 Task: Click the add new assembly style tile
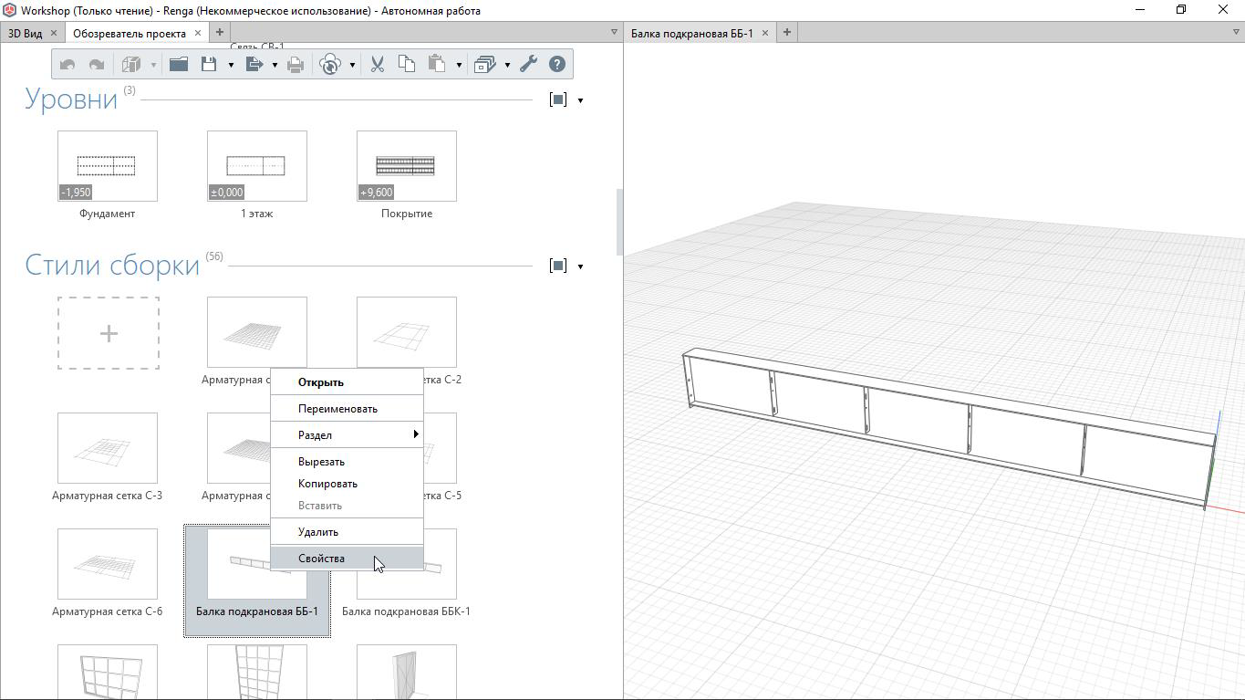(109, 333)
